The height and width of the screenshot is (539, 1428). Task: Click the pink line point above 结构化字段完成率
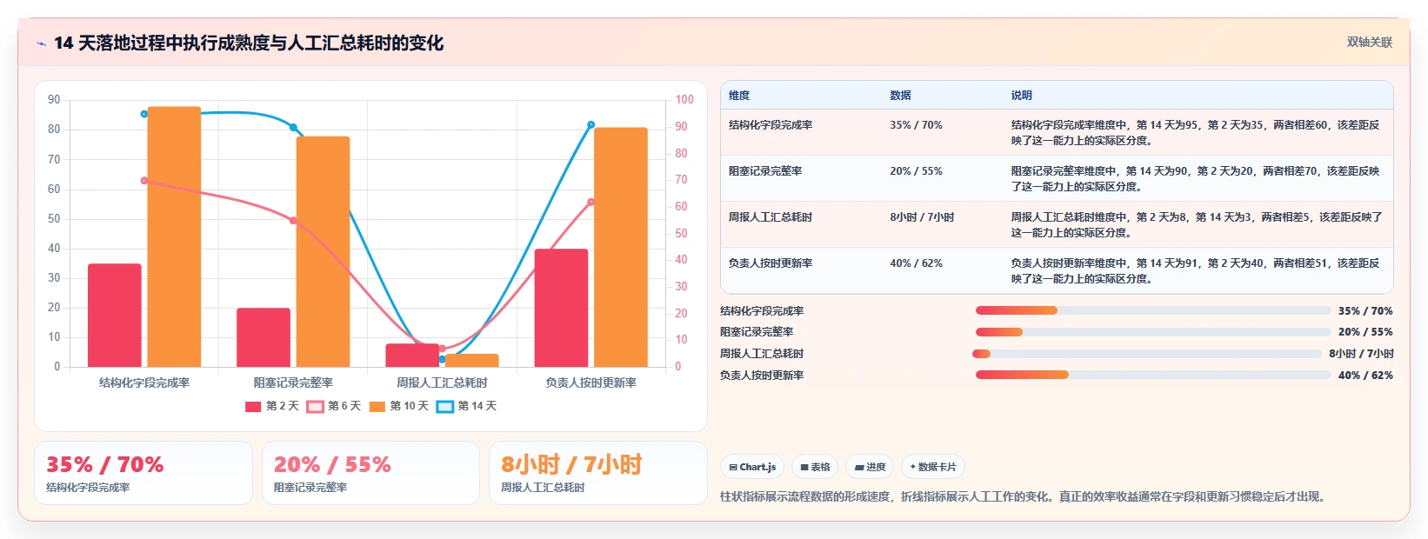point(144,181)
